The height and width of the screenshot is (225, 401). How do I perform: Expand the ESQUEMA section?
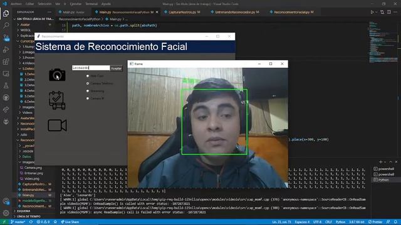(23, 211)
